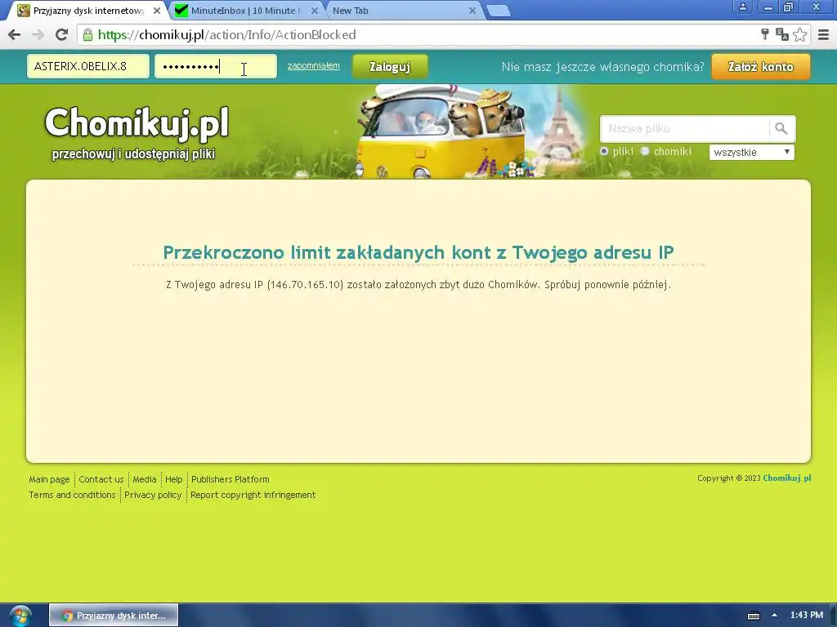Click the Chomikuj.pl copyright link
This screenshot has width=837, height=627.
pyautogui.click(x=787, y=478)
